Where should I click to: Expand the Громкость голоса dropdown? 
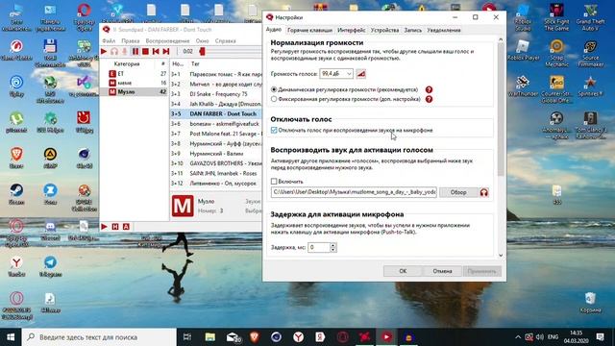[x=349, y=74]
